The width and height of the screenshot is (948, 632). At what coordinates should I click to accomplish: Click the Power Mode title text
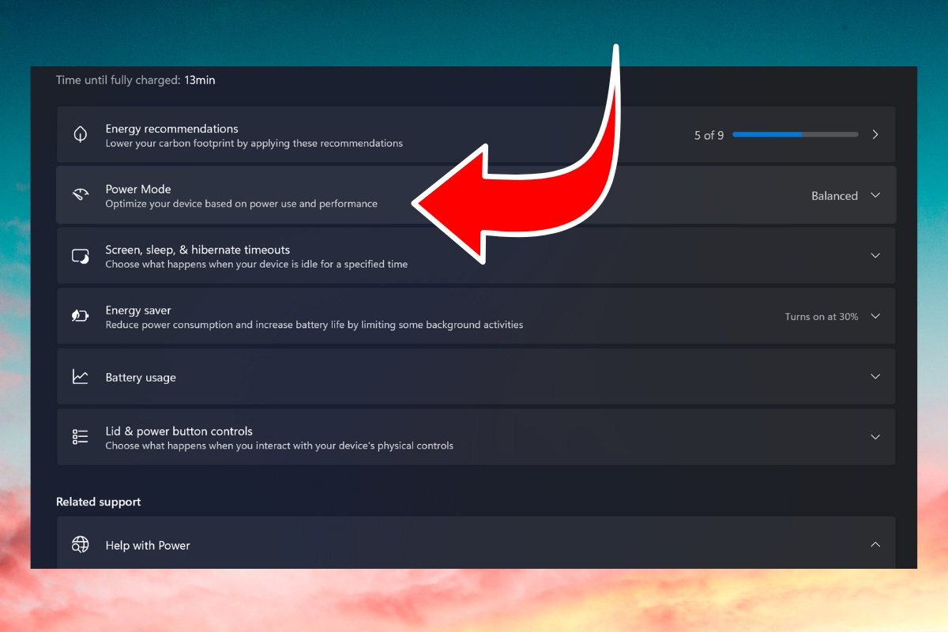[x=138, y=189]
